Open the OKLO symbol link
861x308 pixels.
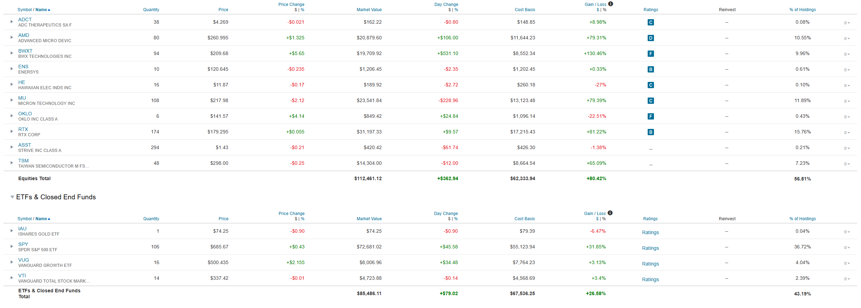[25, 114]
